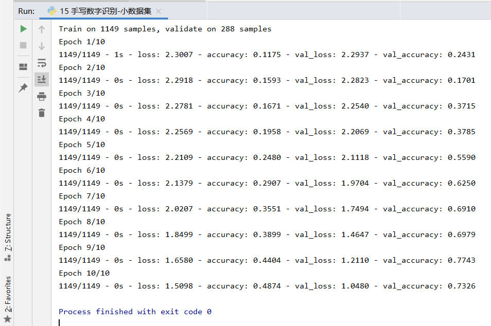Image resolution: width=491 pixels, height=326 pixels.
Task: Click the val_accuracy value 0.2431
Action: click(462, 55)
